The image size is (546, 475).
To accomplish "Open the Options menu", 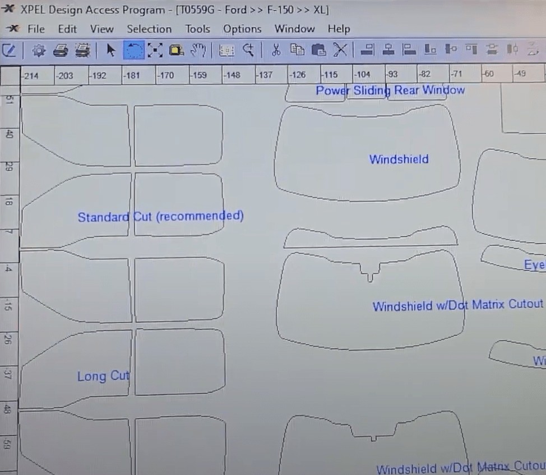I will click(242, 29).
